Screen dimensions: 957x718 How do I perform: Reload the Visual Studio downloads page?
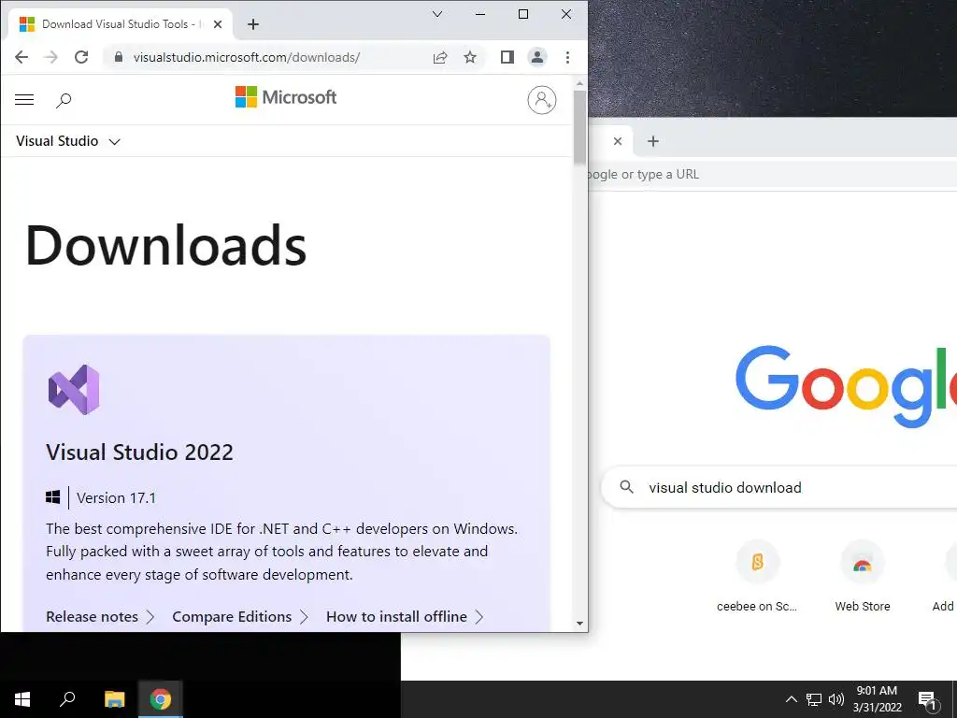(x=81, y=57)
